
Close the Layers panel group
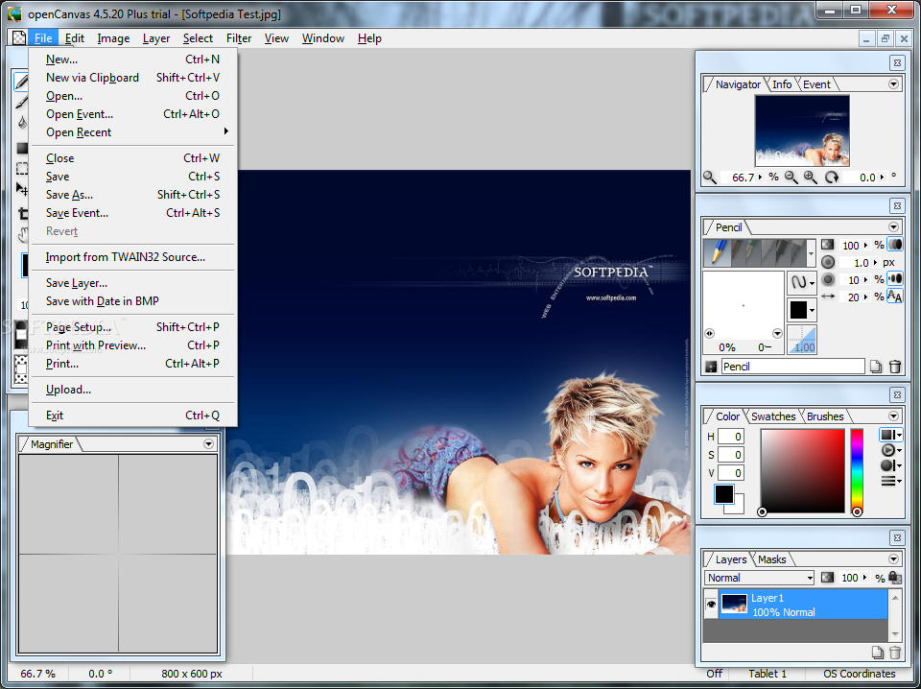coord(897,537)
